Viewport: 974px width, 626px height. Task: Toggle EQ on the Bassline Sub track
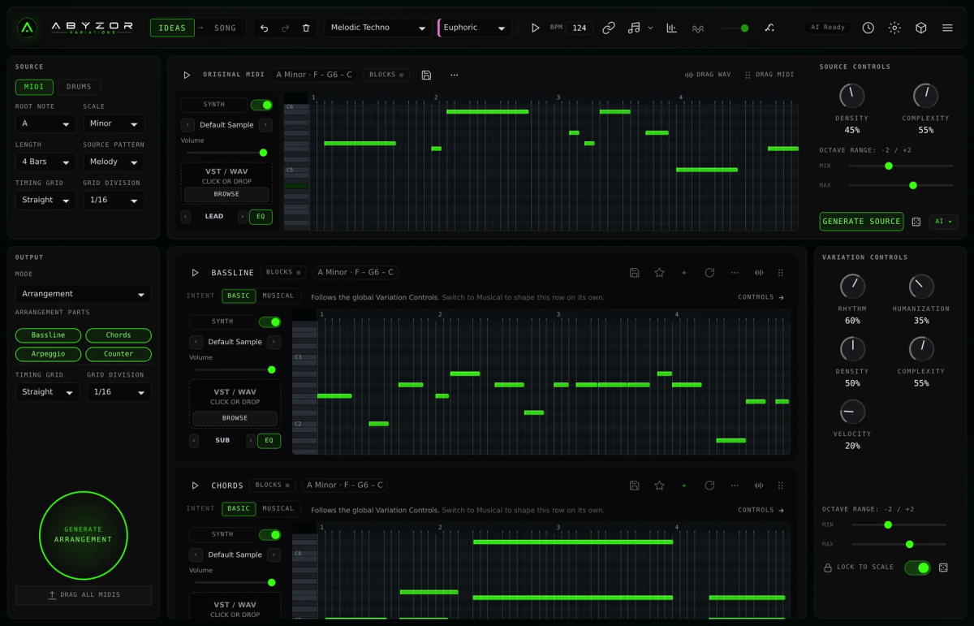[x=269, y=441]
